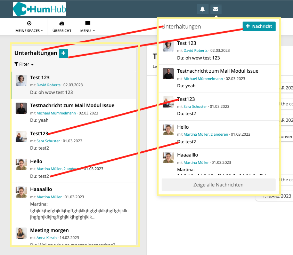
Task: Click 'Du: oh wow test 123' preview in left list
Action: click(x=51, y=92)
